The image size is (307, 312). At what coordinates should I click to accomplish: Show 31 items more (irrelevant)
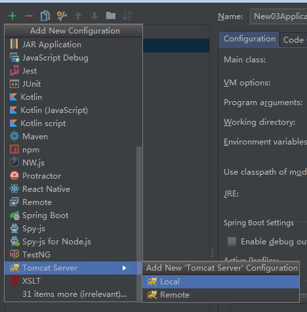pos(71,294)
